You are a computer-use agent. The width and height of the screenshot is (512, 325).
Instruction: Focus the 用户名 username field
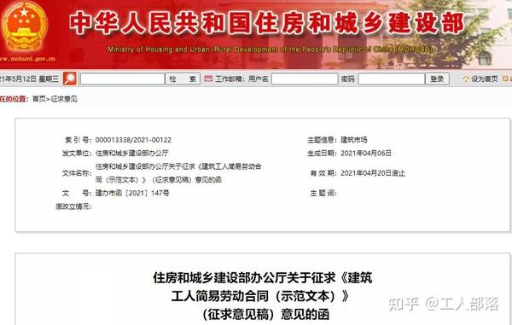coord(305,78)
